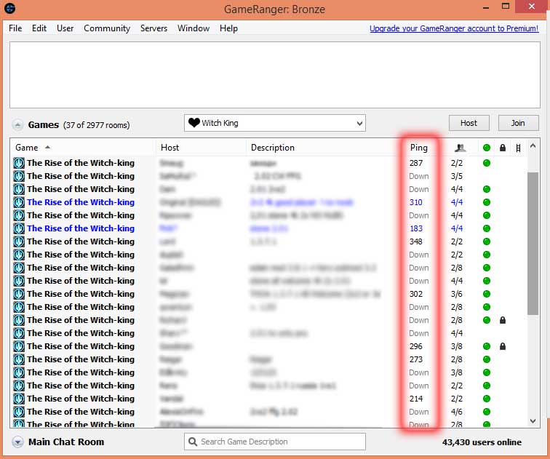This screenshot has height=459, width=550.
Task: Click the padlock icon in the 3/8 ping 296 row
Action: coord(502,346)
